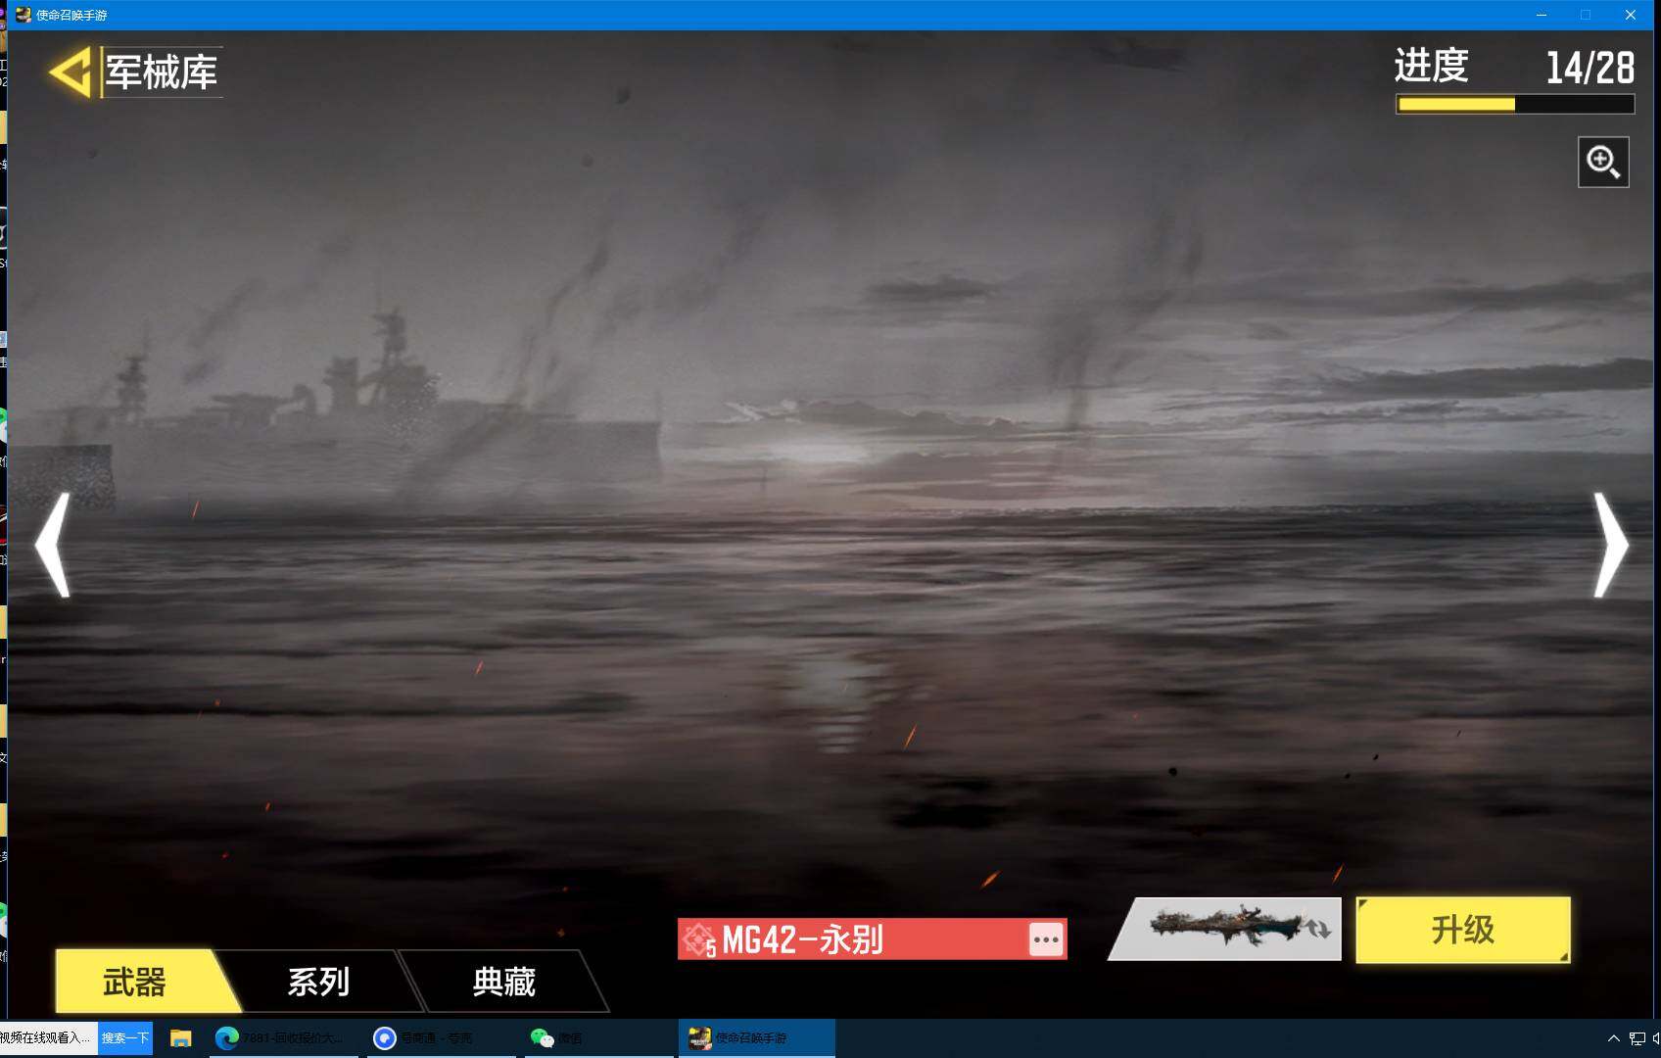Click the swap arrows on weapon thumbnail

pos(1318,928)
